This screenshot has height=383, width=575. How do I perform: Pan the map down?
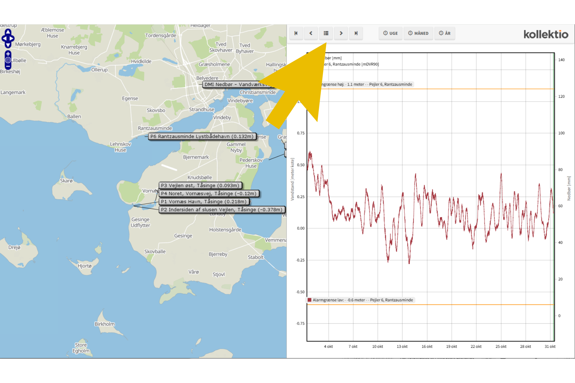[x=8, y=45]
